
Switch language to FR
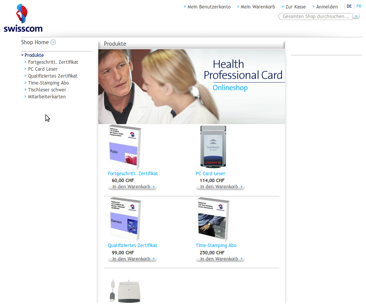(x=359, y=6)
